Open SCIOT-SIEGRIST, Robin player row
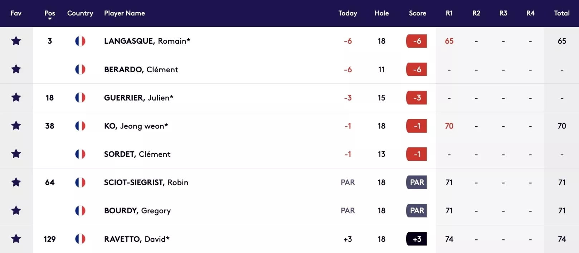 (x=289, y=182)
